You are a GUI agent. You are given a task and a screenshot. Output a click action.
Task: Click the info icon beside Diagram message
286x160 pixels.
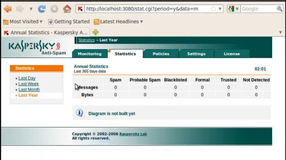pyautogui.click(x=80, y=113)
